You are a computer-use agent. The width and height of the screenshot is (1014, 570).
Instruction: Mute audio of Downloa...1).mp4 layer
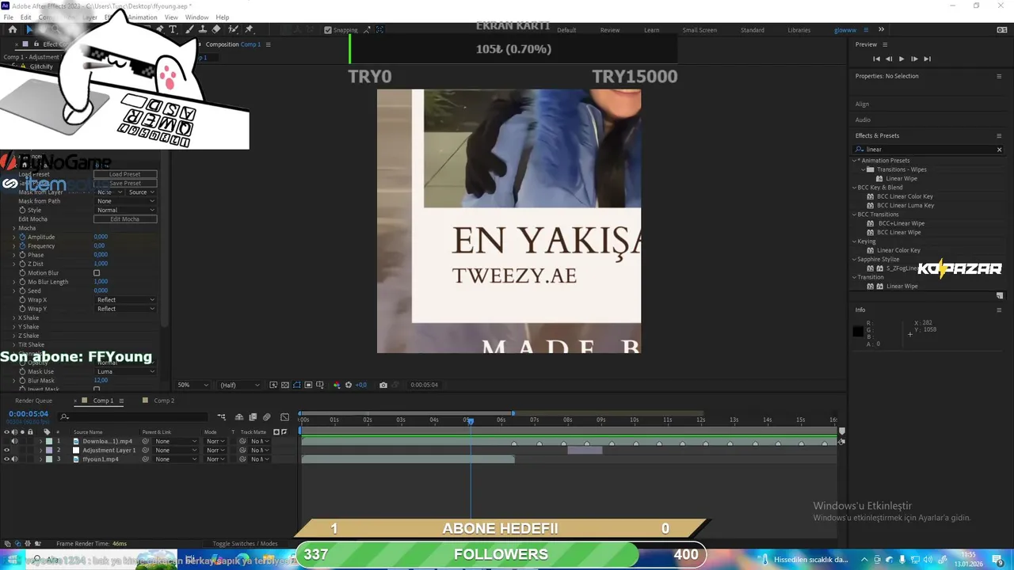[14, 441]
